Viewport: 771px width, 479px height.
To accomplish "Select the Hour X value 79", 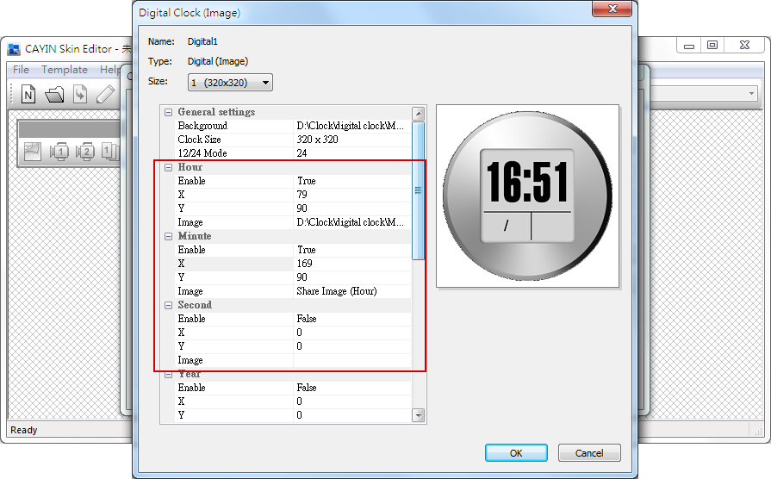I will [x=352, y=195].
